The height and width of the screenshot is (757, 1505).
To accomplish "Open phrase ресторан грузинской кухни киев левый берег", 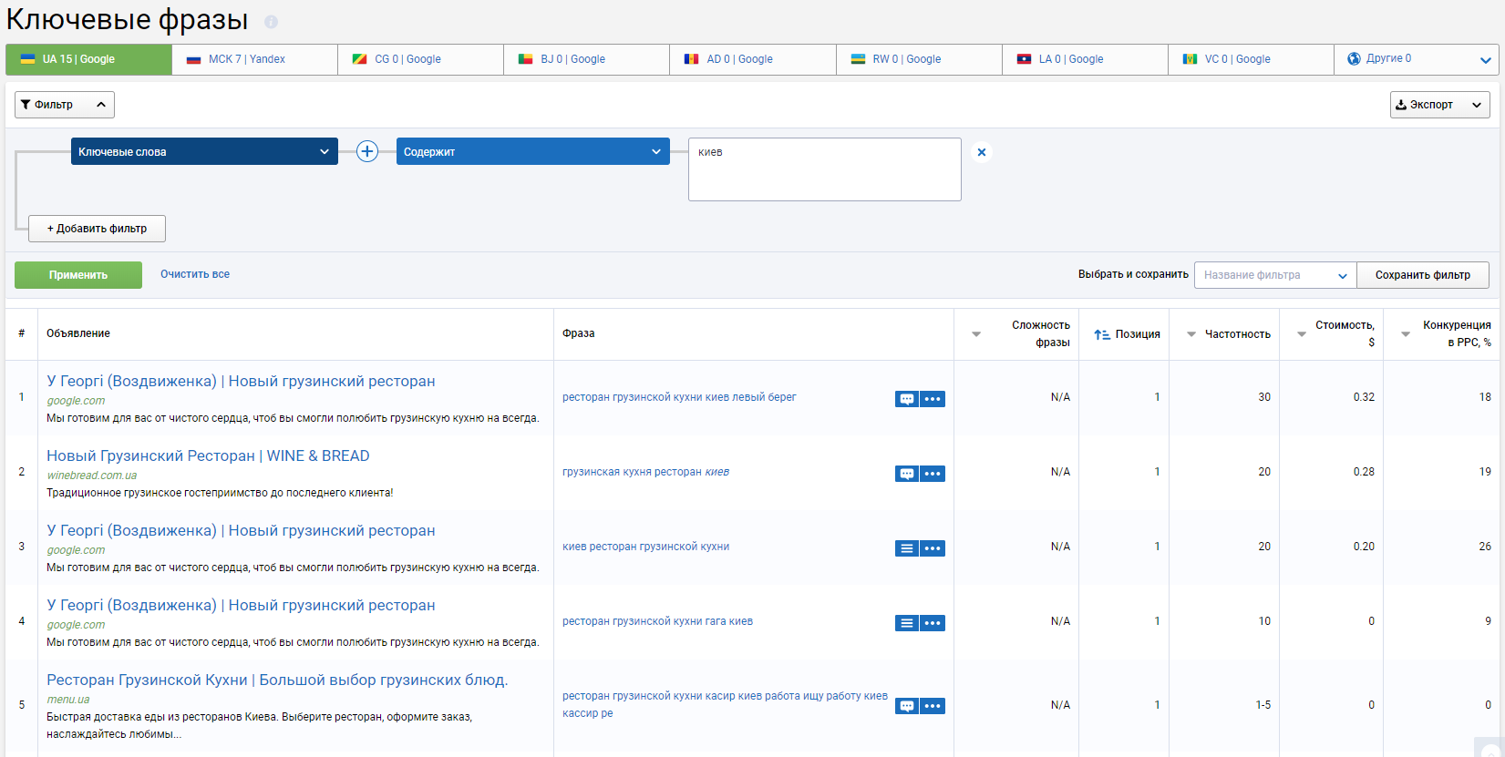I will (679, 397).
